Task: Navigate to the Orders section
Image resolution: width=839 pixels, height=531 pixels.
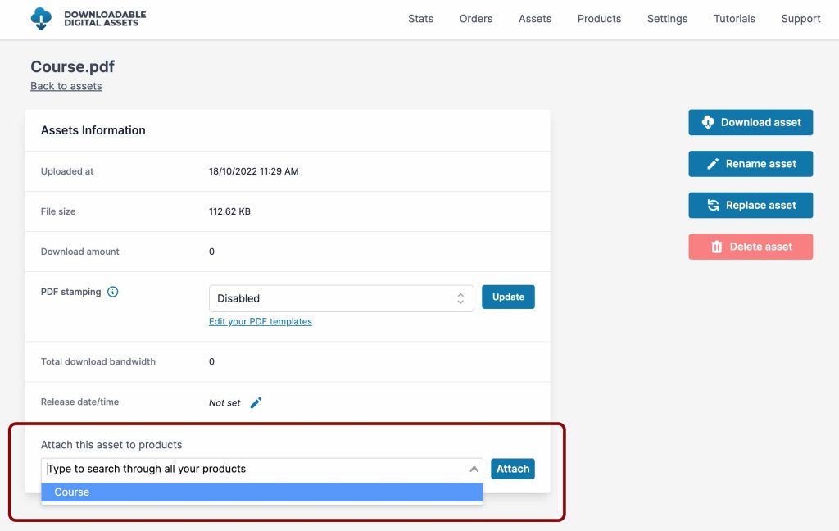Action: point(475,18)
